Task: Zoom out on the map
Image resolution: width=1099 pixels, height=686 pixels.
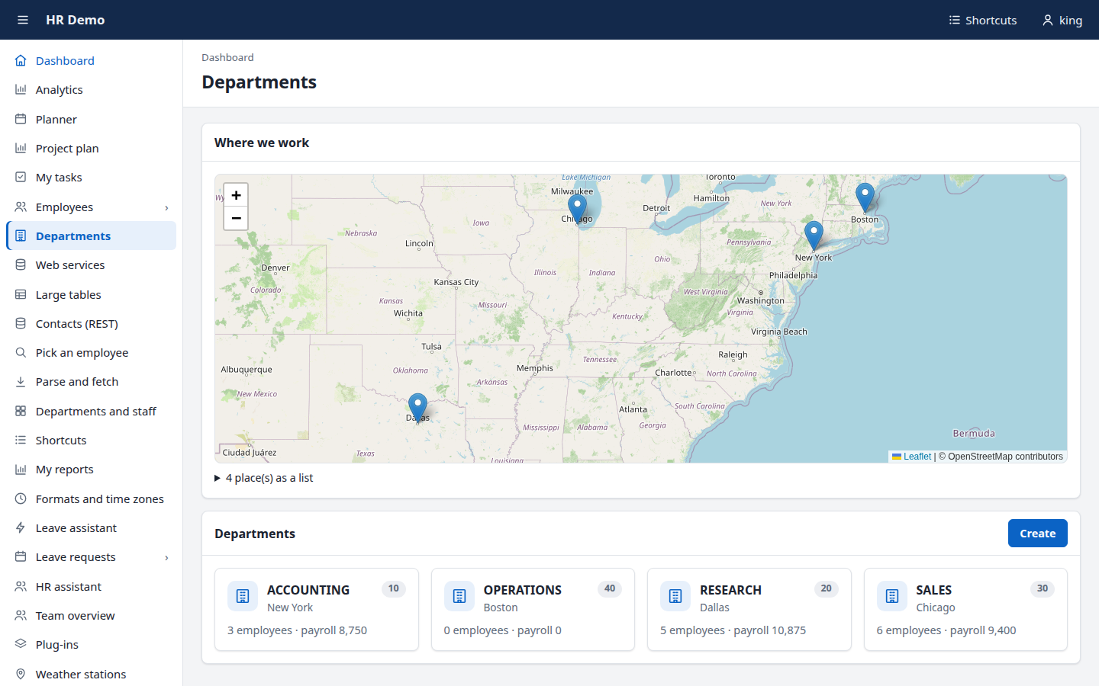Action: coord(236,218)
